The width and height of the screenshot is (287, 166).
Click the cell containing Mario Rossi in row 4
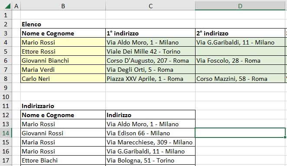pyautogui.click(x=63, y=42)
